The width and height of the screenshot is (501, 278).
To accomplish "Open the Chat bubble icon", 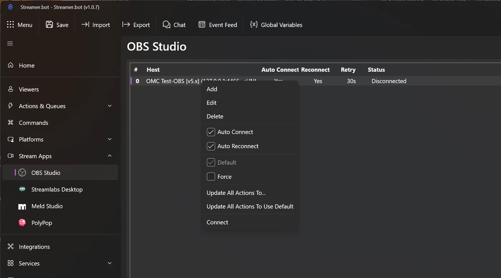I will [x=166, y=25].
